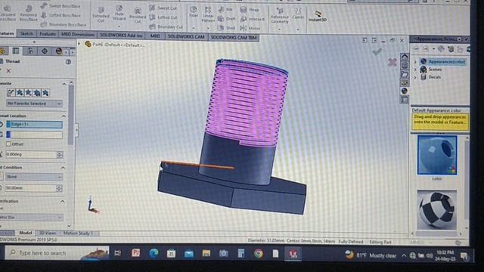Click the 0.00deg offset angle field
The width and height of the screenshot is (484, 272).
click(31, 154)
